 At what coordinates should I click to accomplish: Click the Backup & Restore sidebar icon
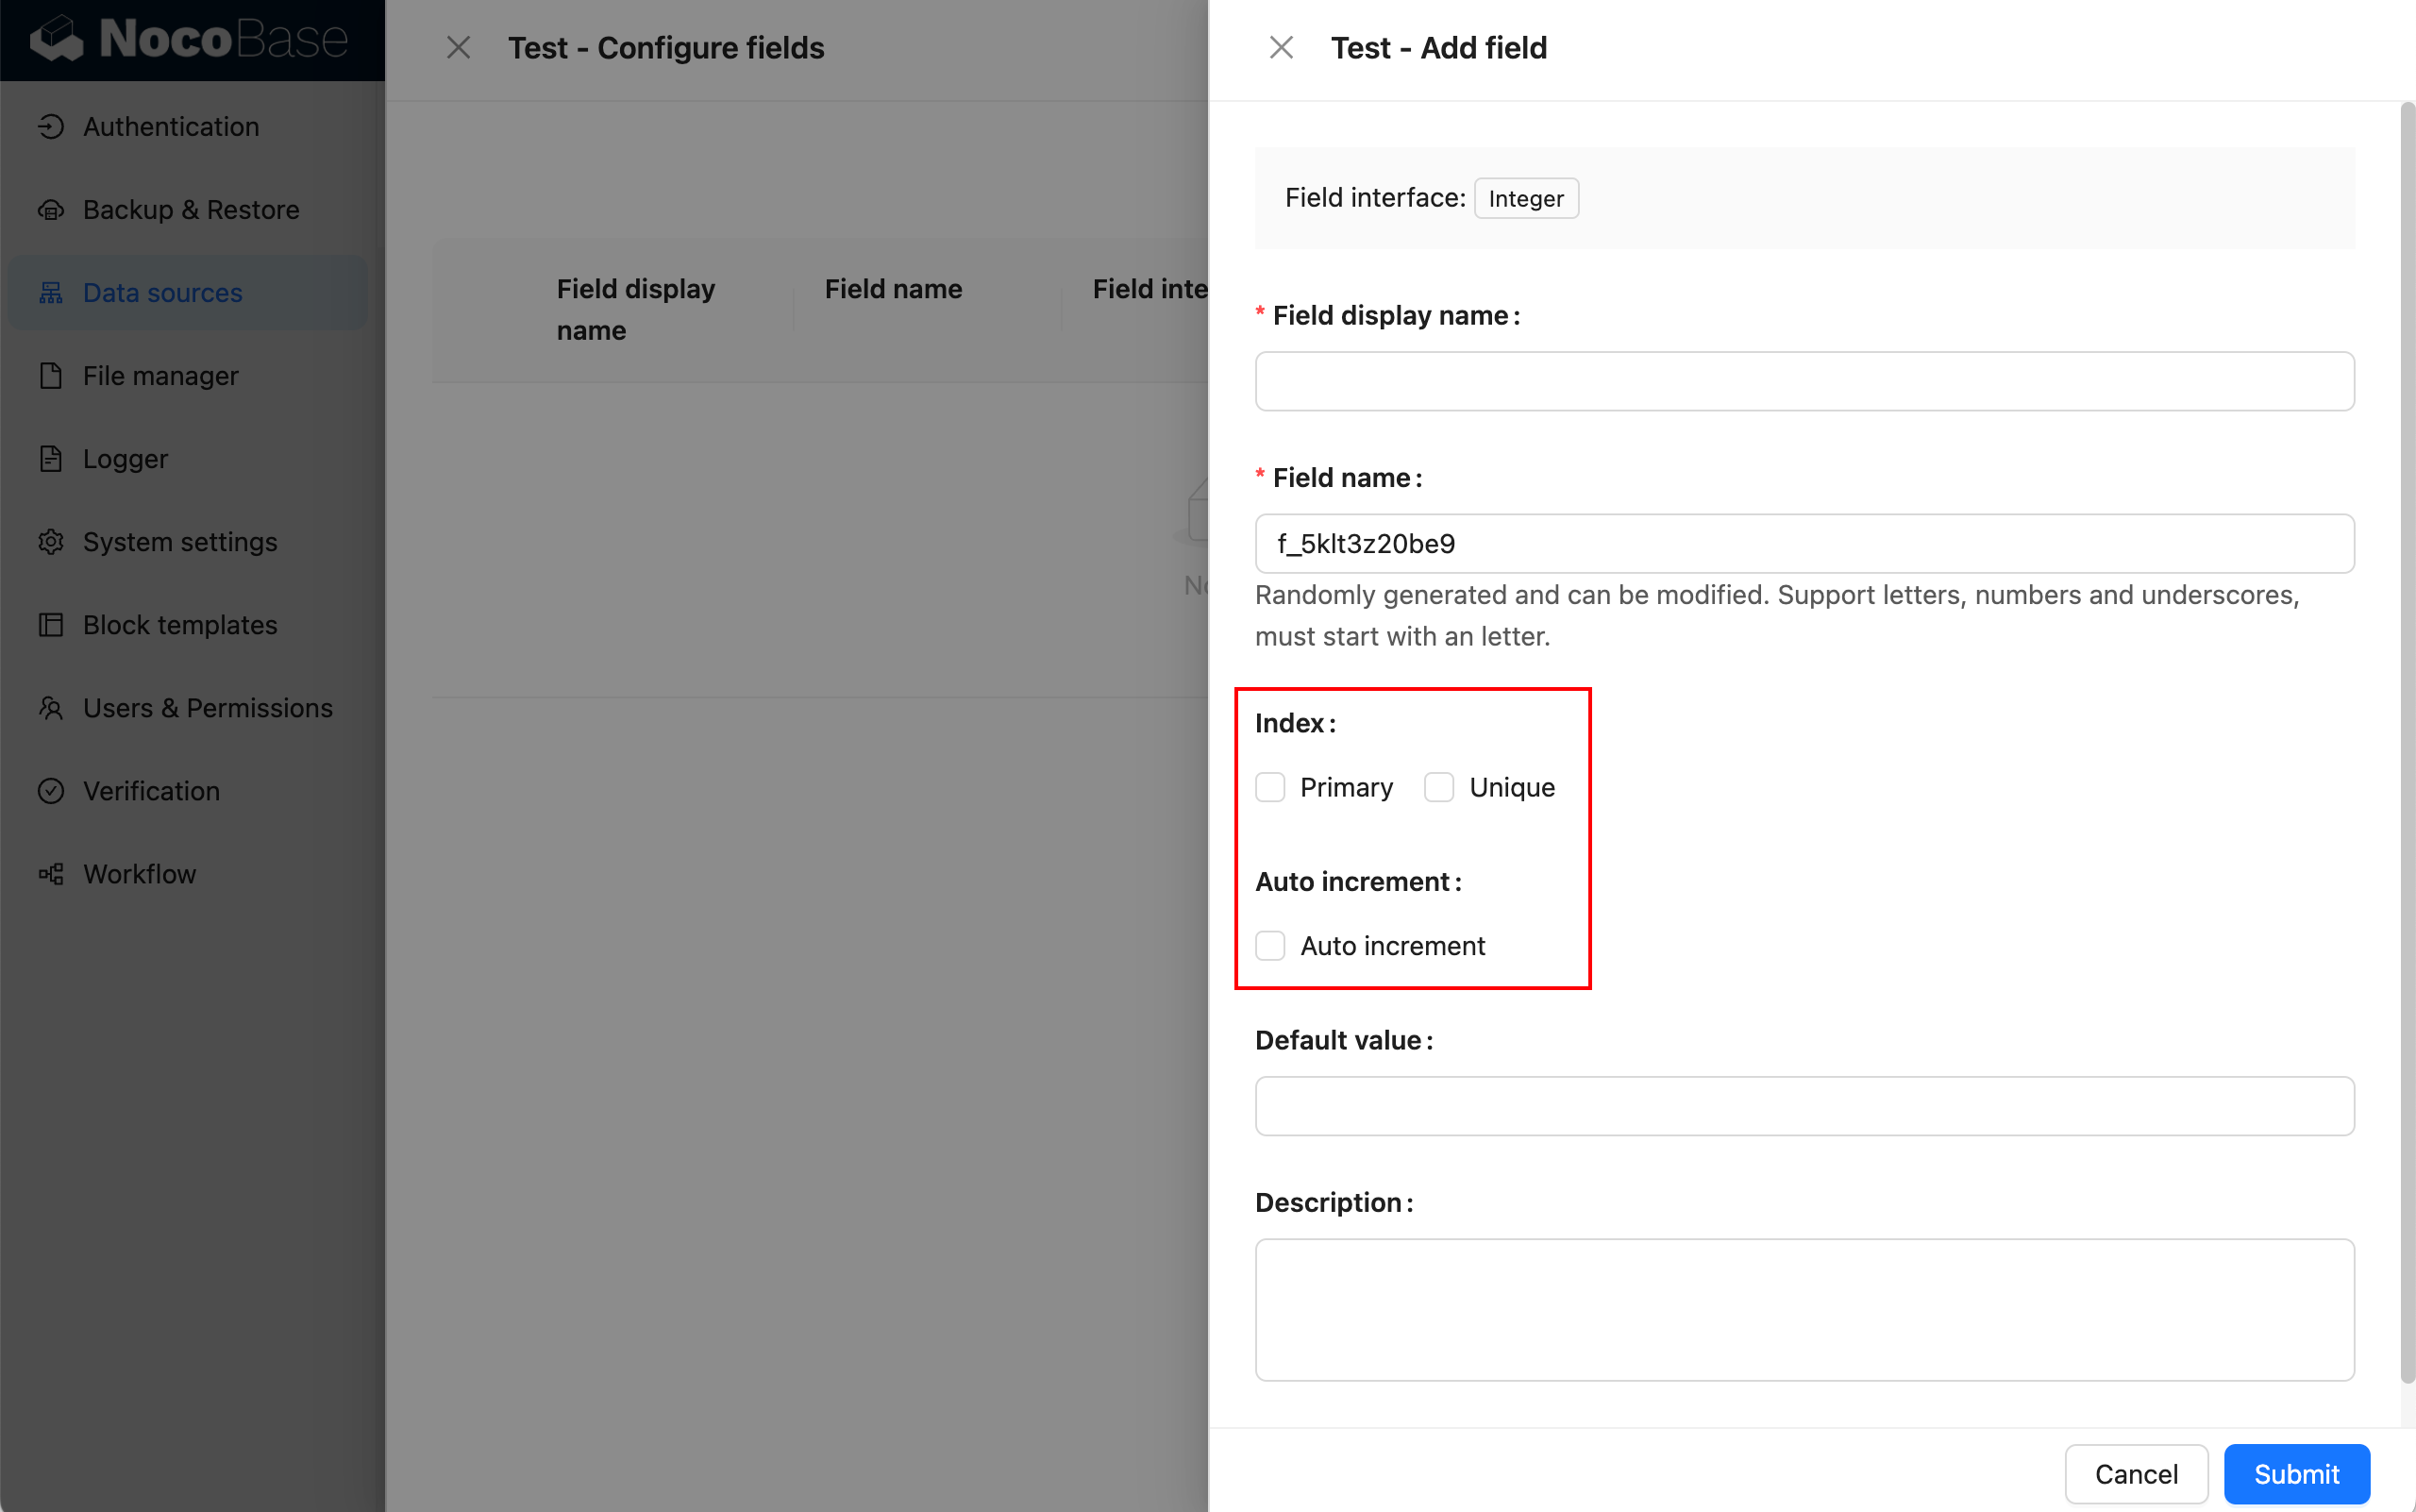pos(51,208)
